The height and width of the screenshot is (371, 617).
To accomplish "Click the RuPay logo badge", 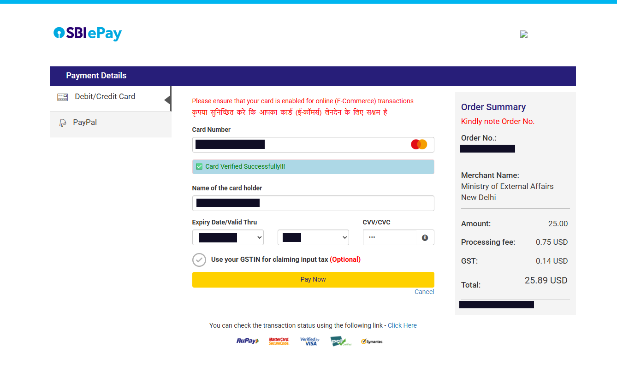I will pos(248,341).
